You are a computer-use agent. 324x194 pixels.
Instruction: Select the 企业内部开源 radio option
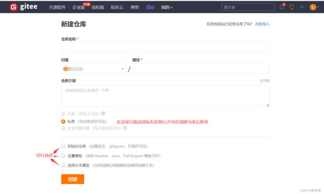pyautogui.click(x=63, y=128)
